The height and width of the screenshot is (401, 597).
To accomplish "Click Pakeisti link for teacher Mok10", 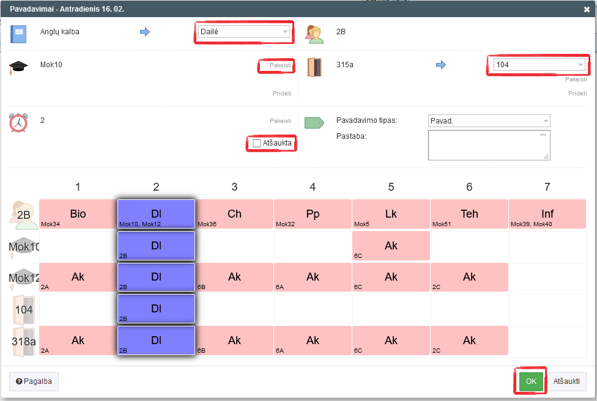I will click(281, 65).
